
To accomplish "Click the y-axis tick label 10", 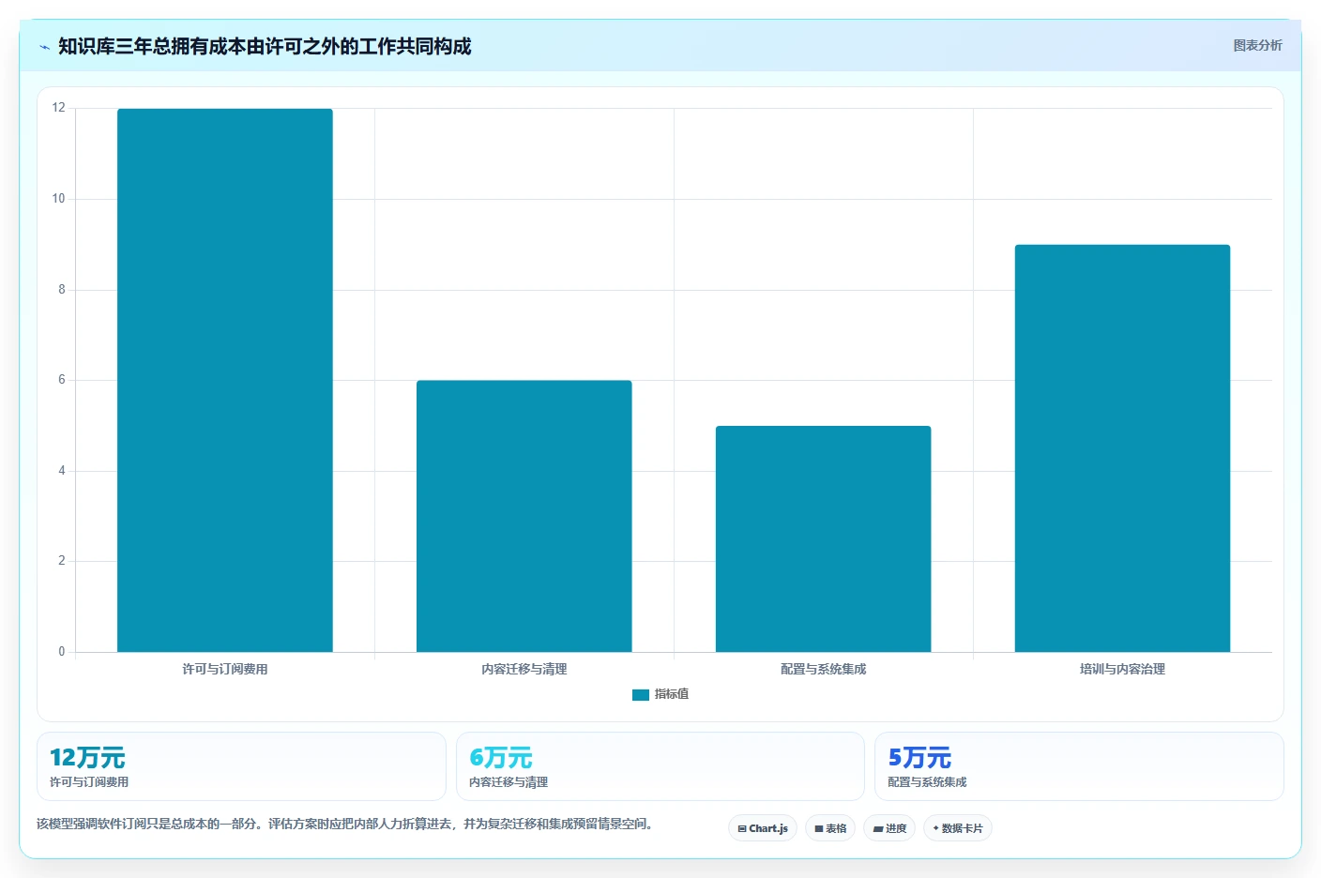I will (x=59, y=199).
